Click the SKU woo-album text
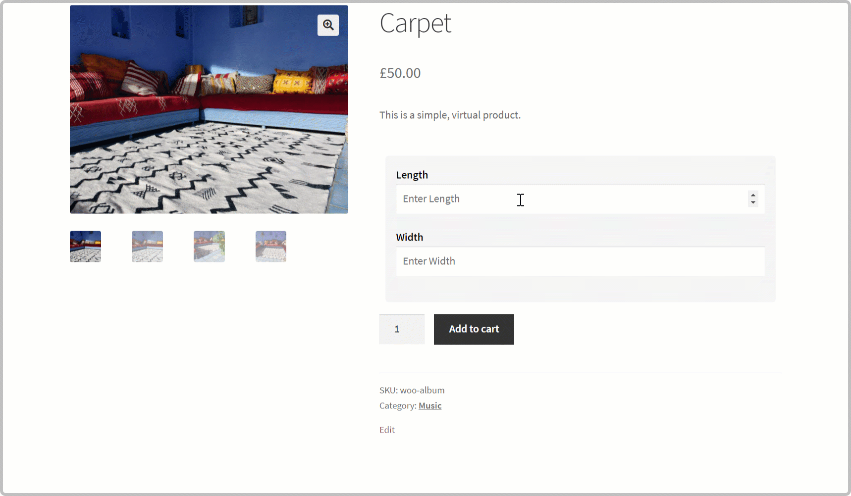Viewport: 851px width, 496px height. (412, 390)
